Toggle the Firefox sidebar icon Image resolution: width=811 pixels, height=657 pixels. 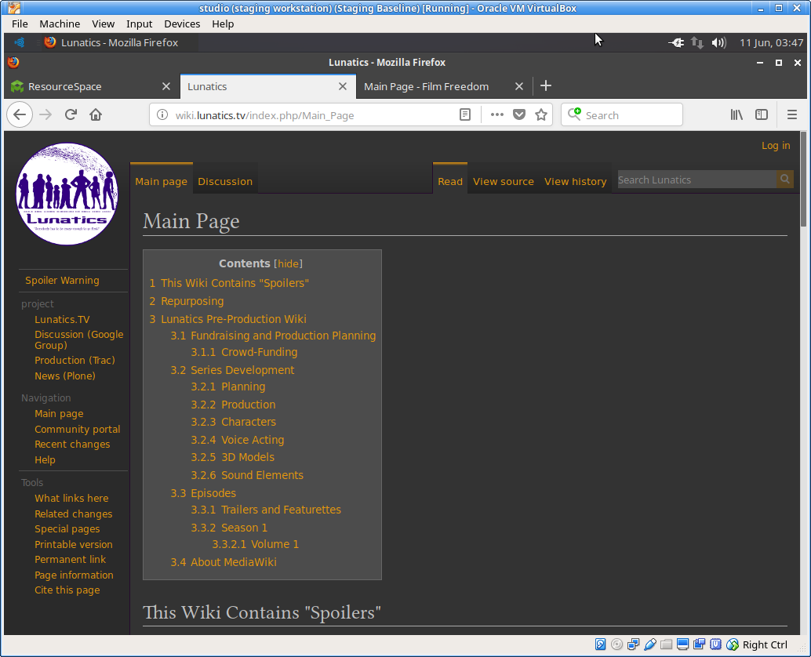pos(762,115)
